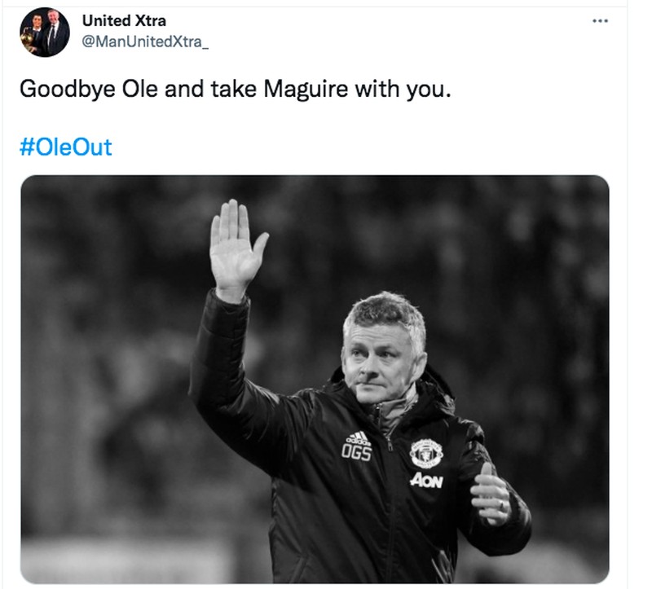Click the AON sponsor logo on jacket
The height and width of the screenshot is (589, 652).
pyautogui.click(x=426, y=480)
